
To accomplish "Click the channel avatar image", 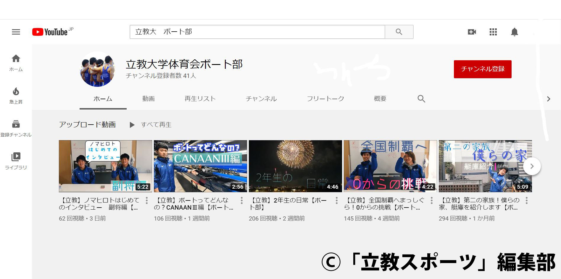I will [98, 69].
